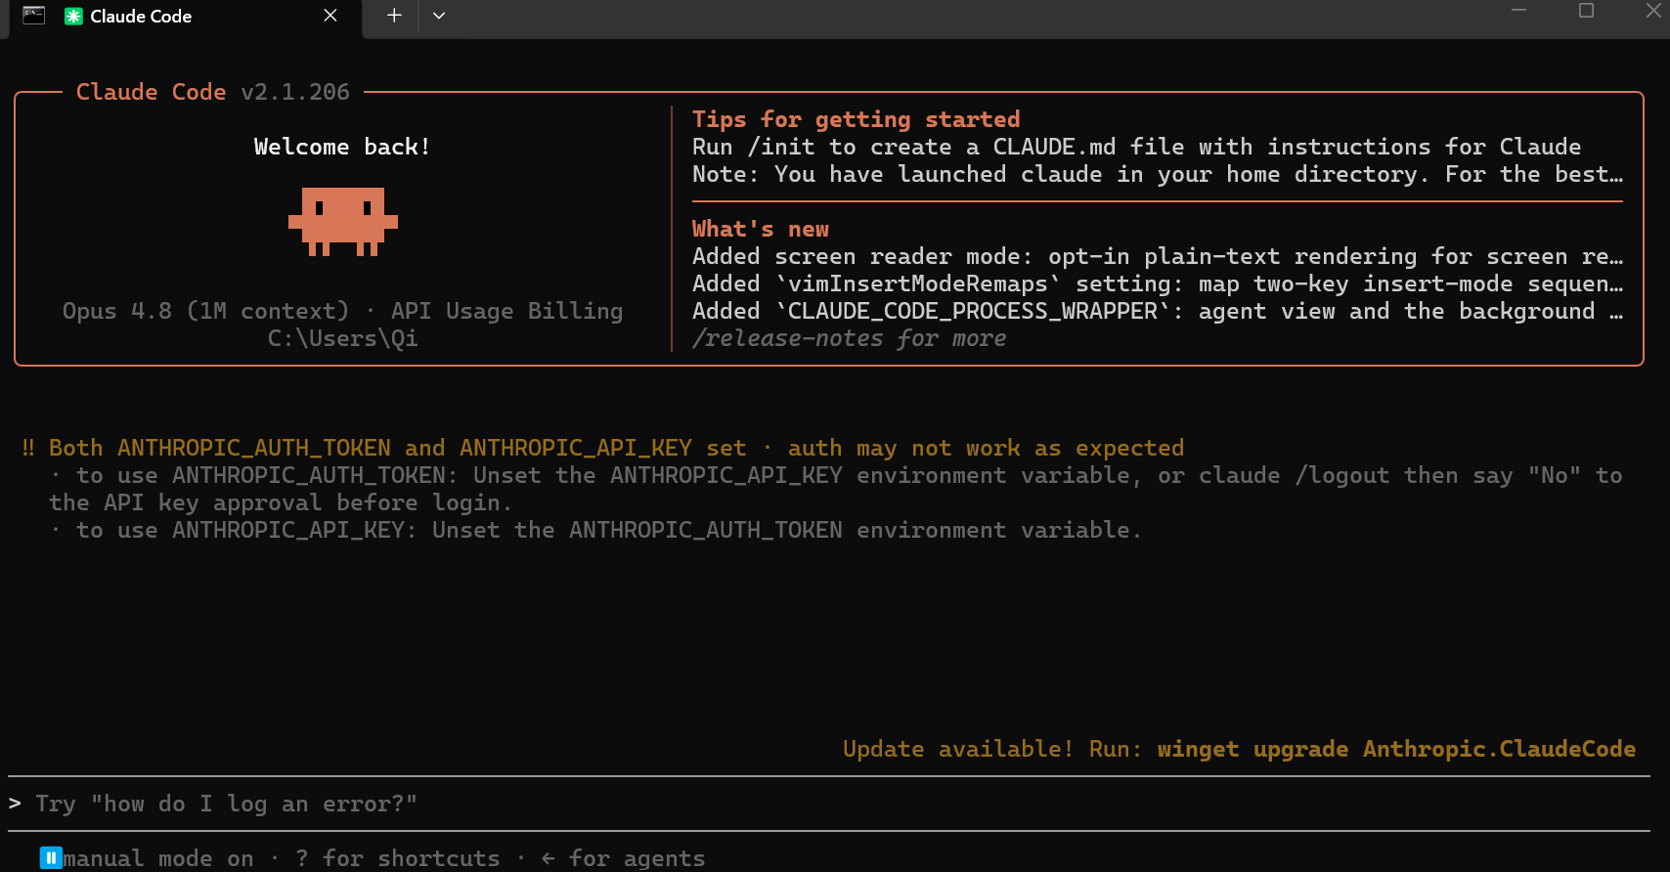This screenshot has width=1670, height=872.
Task: Click "Update available! Run:" notice
Action: (x=991, y=749)
